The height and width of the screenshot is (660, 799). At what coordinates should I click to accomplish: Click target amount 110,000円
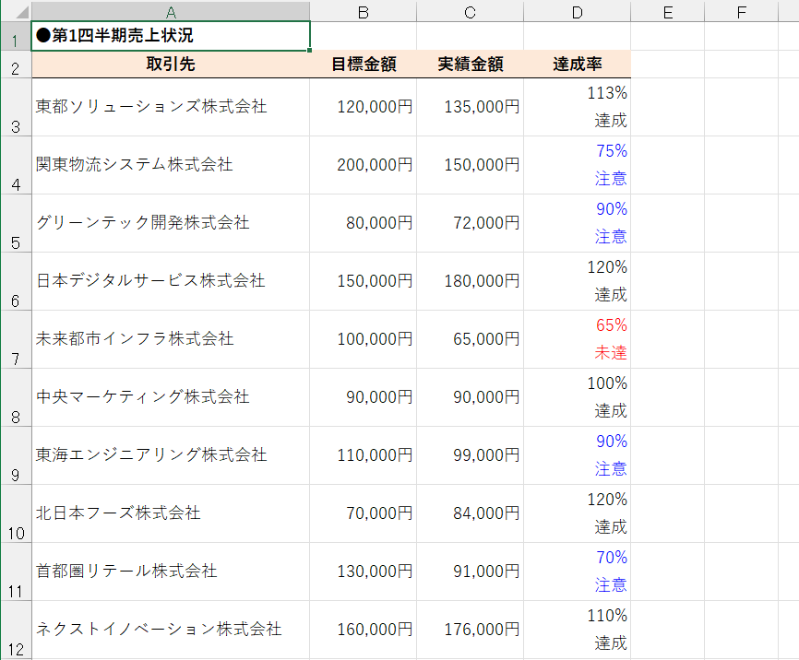point(363,455)
